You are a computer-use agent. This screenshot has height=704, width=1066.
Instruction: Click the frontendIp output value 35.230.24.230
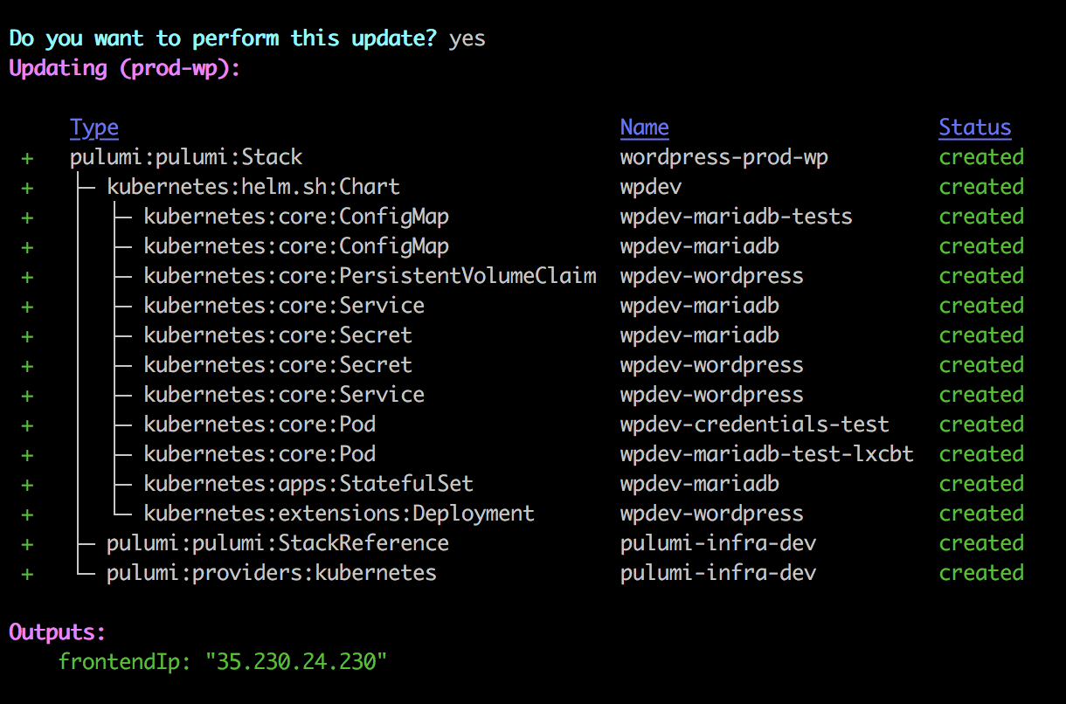tap(295, 662)
